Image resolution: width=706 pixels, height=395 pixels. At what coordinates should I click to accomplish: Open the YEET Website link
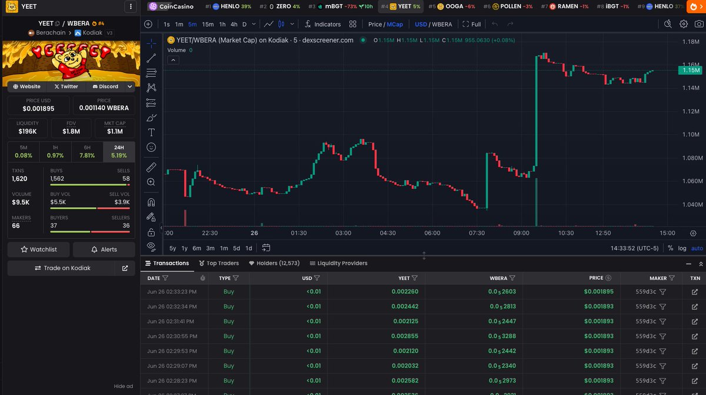pyautogui.click(x=26, y=87)
